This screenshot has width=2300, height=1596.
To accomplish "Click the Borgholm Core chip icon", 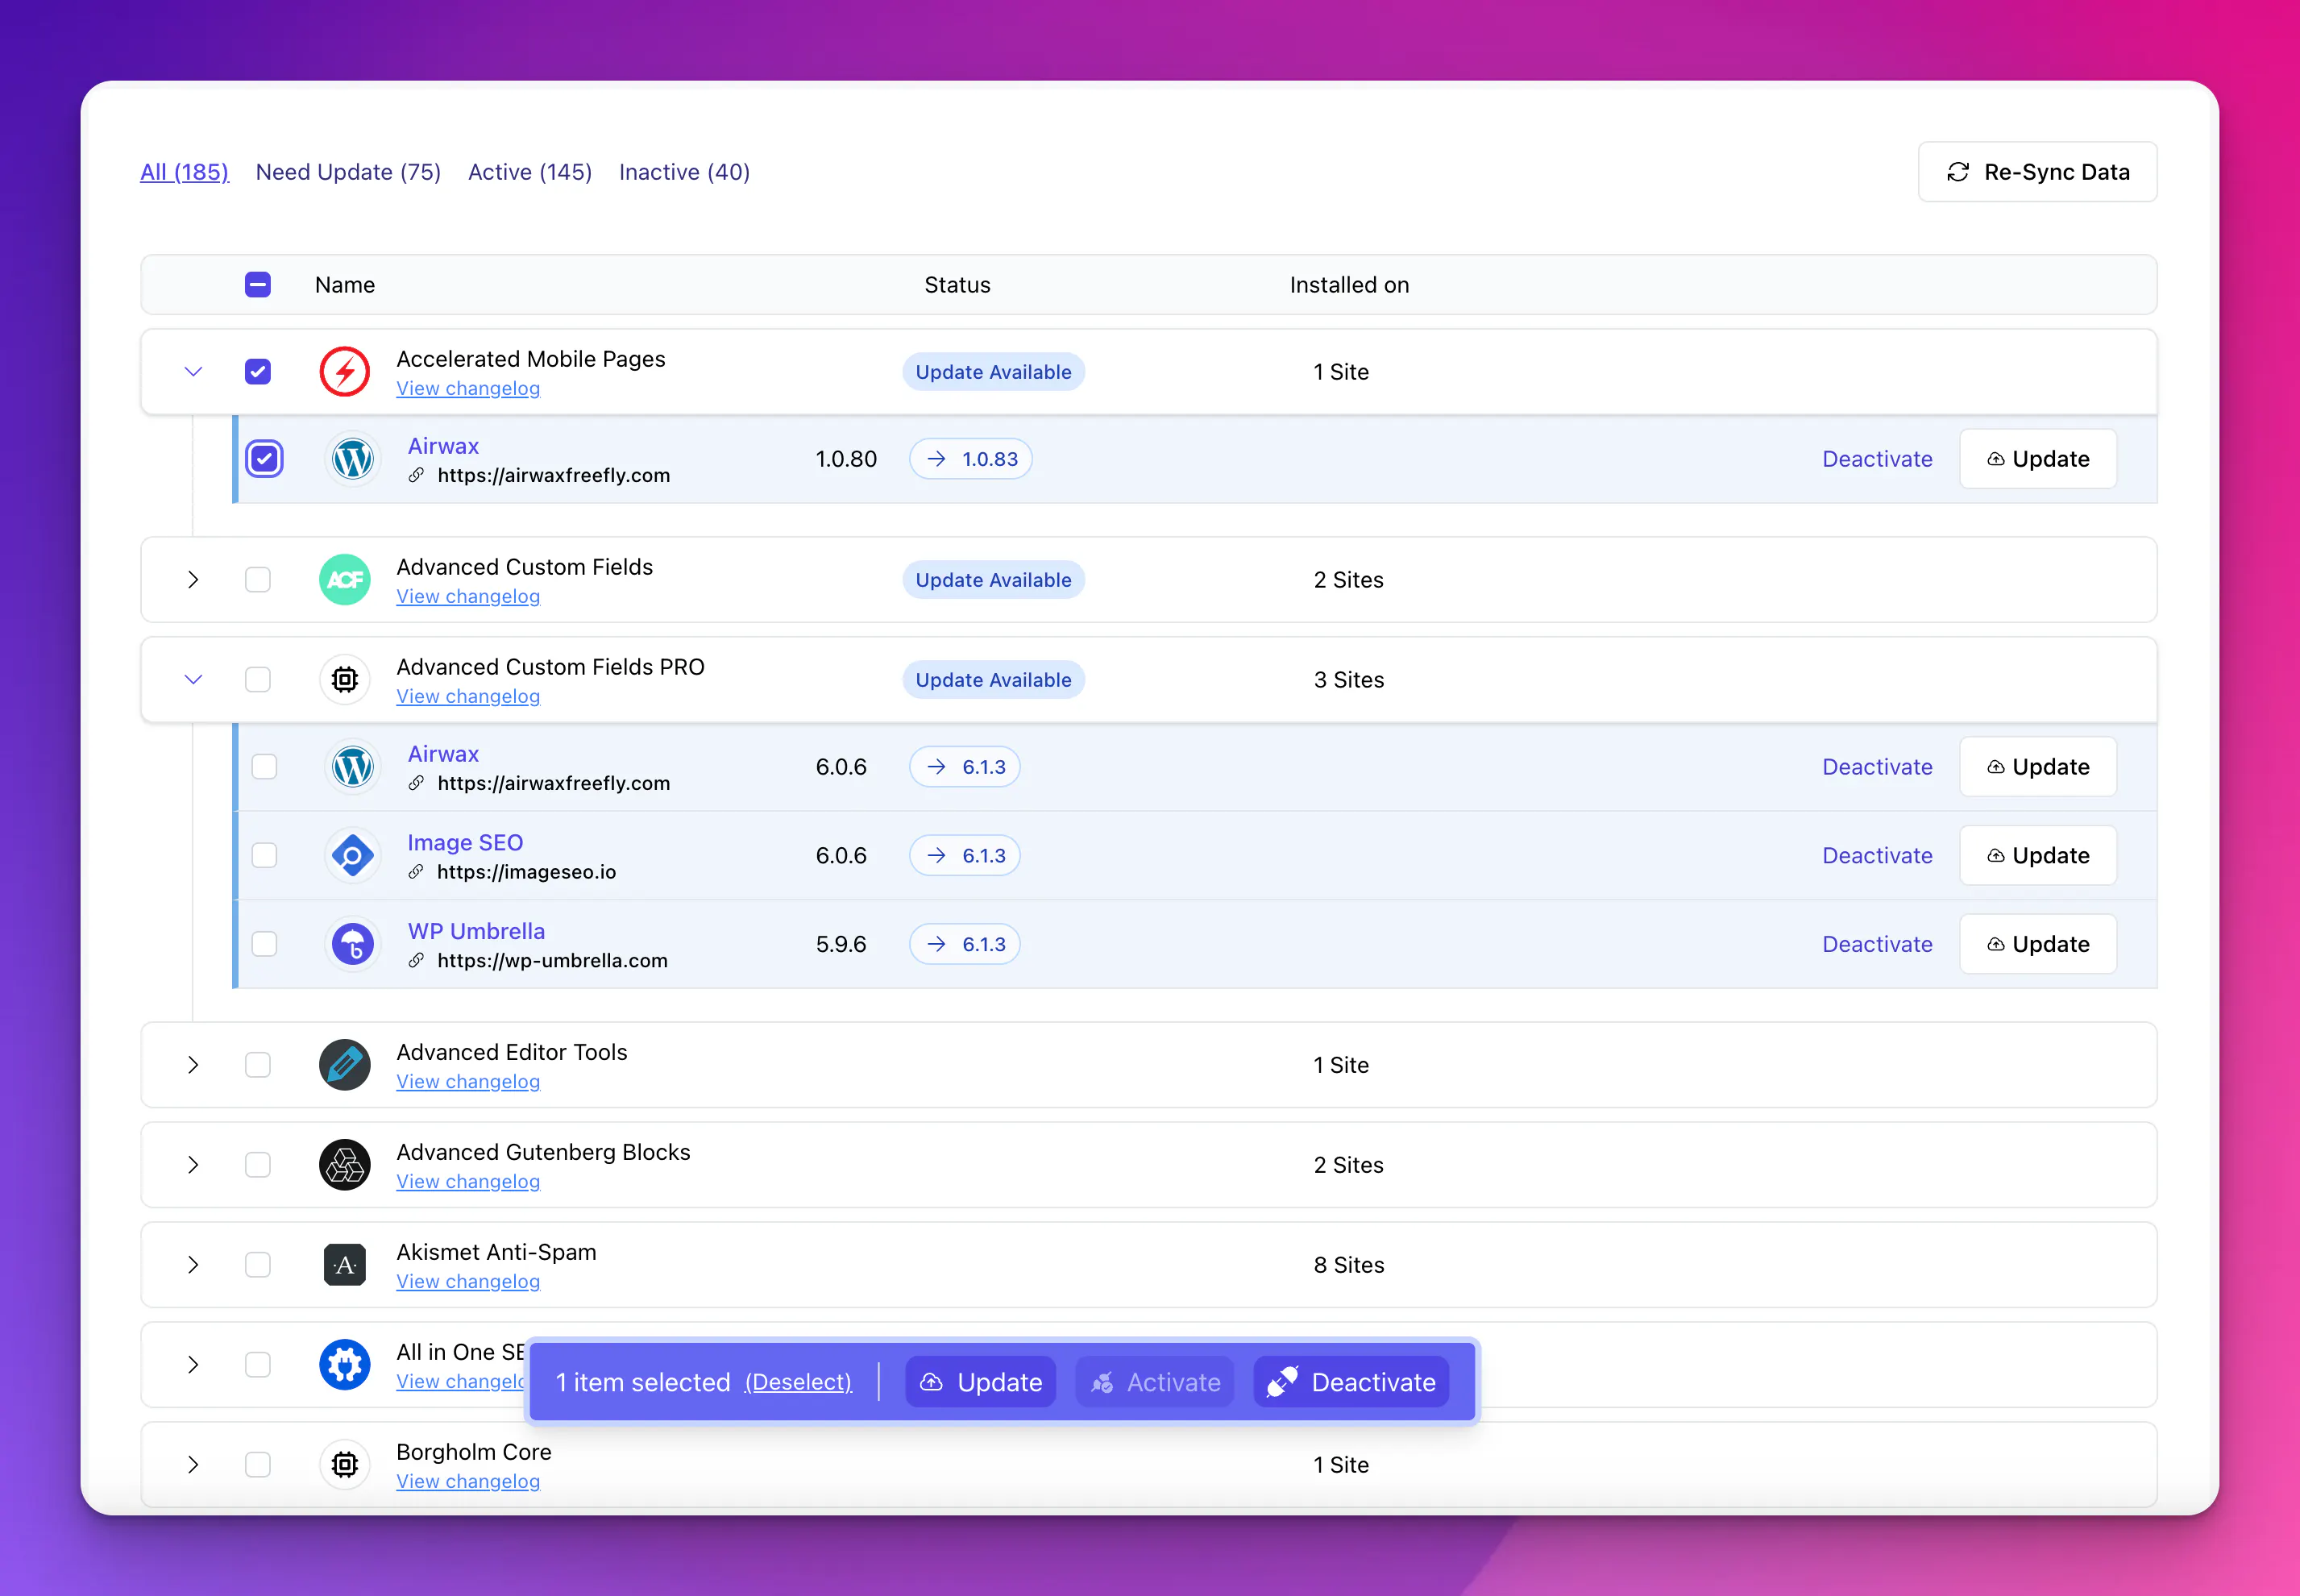I will [x=345, y=1465].
